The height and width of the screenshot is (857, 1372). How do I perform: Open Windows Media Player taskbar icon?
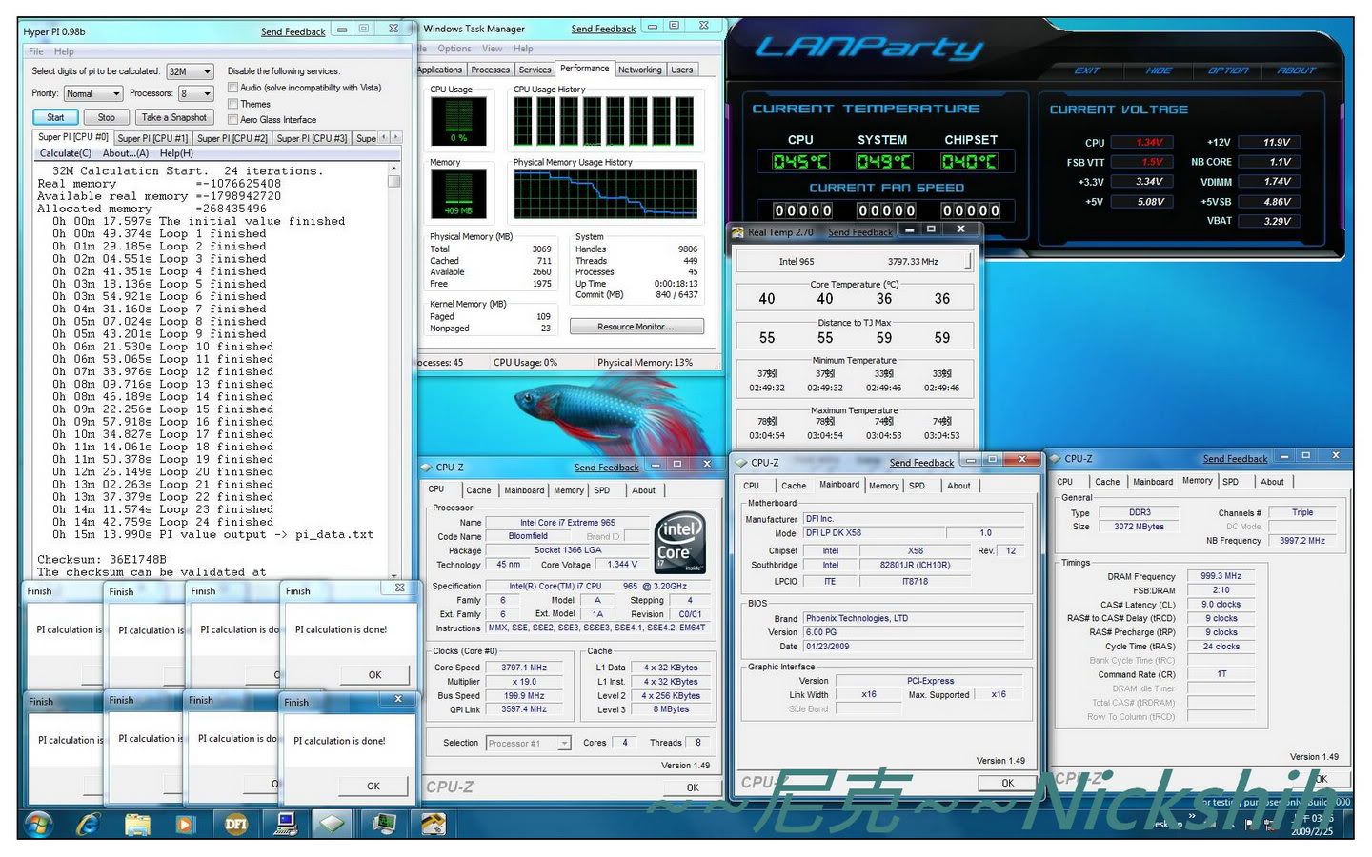[x=187, y=824]
